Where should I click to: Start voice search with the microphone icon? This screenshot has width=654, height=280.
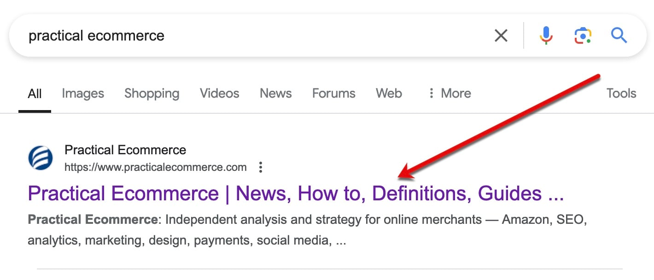point(546,35)
